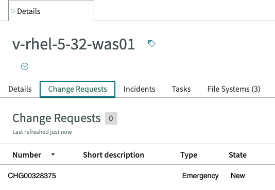Open the Tasks tab
Viewport: 275px width, 190px height.
coord(181,89)
